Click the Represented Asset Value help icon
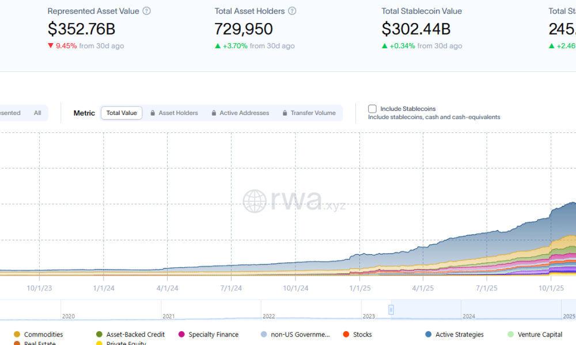 146,11
